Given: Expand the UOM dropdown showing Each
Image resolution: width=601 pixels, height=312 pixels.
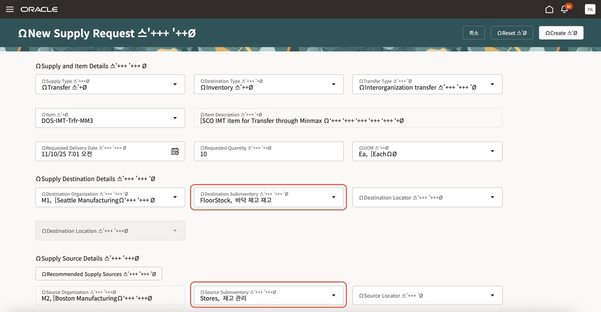Looking at the screenshot, I should tap(493, 151).
